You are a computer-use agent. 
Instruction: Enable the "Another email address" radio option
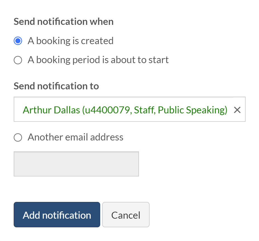(18, 137)
